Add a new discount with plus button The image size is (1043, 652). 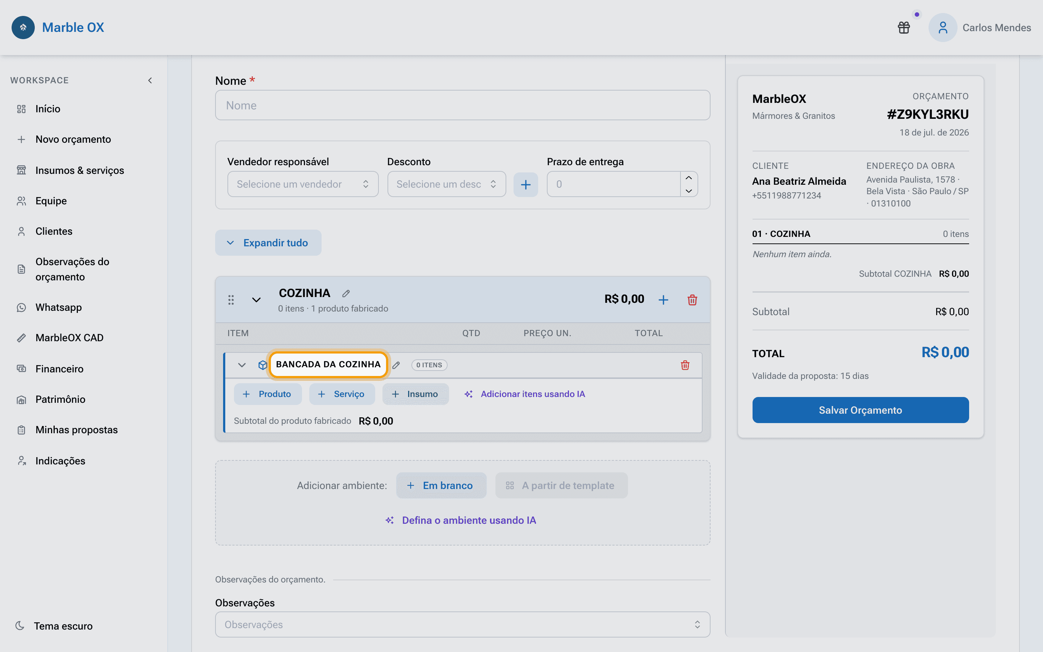point(525,185)
